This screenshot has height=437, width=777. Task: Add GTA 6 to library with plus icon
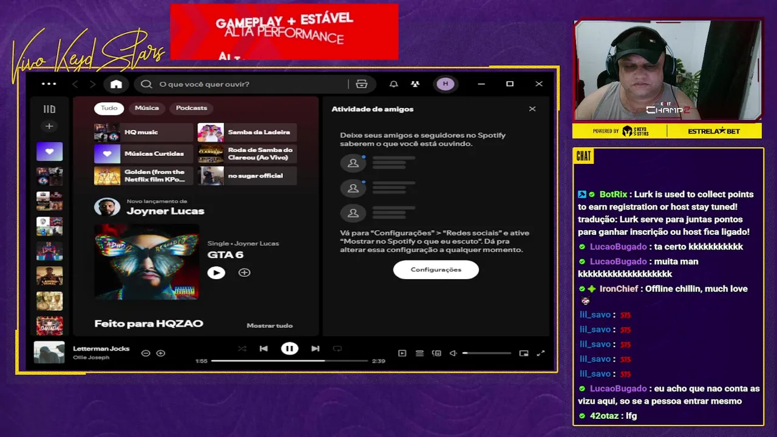(244, 273)
